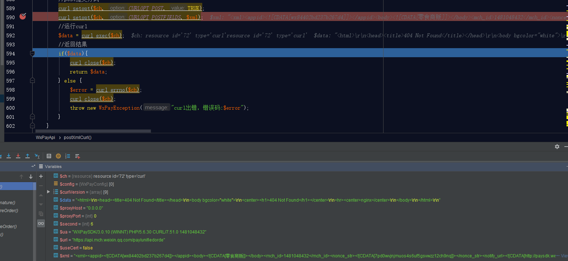Click postXmlCurl() in the breadcrumb bar

pos(78,138)
